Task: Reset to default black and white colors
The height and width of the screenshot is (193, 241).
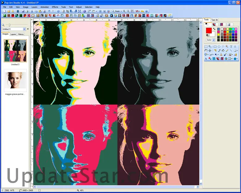Action: pos(207,35)
